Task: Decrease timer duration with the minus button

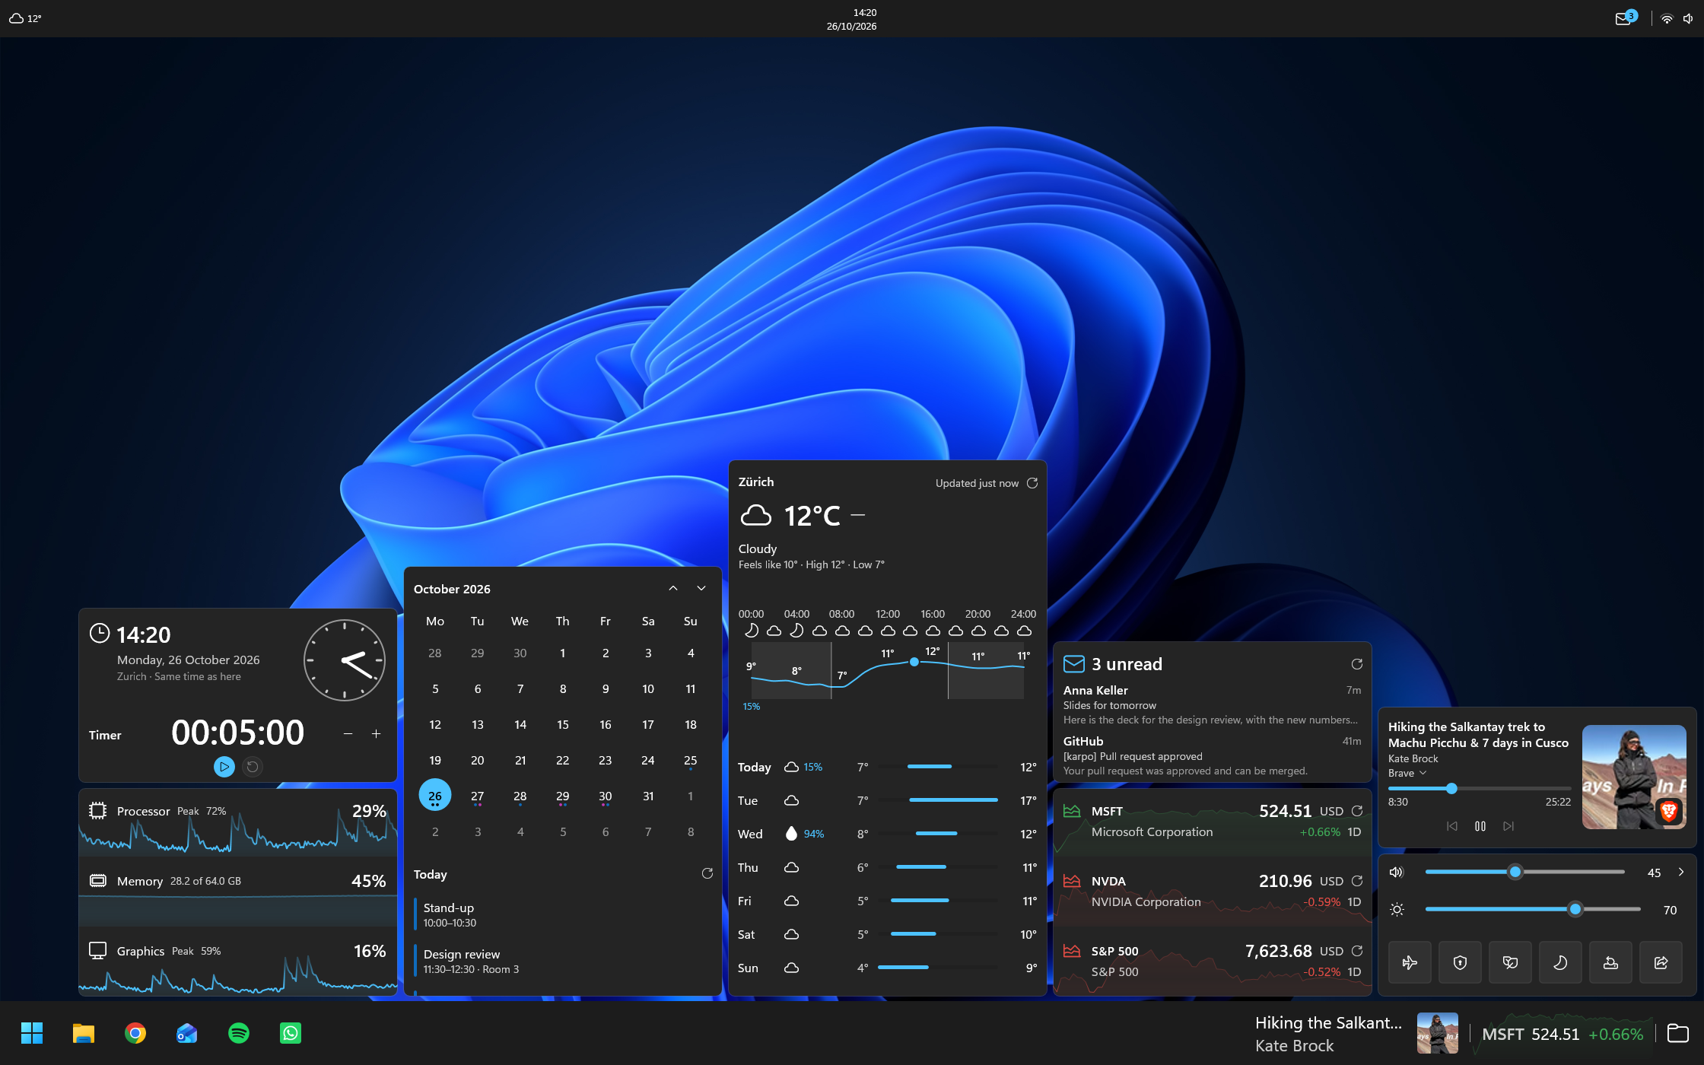Action: pyautogui.click(x=348, y=734)
